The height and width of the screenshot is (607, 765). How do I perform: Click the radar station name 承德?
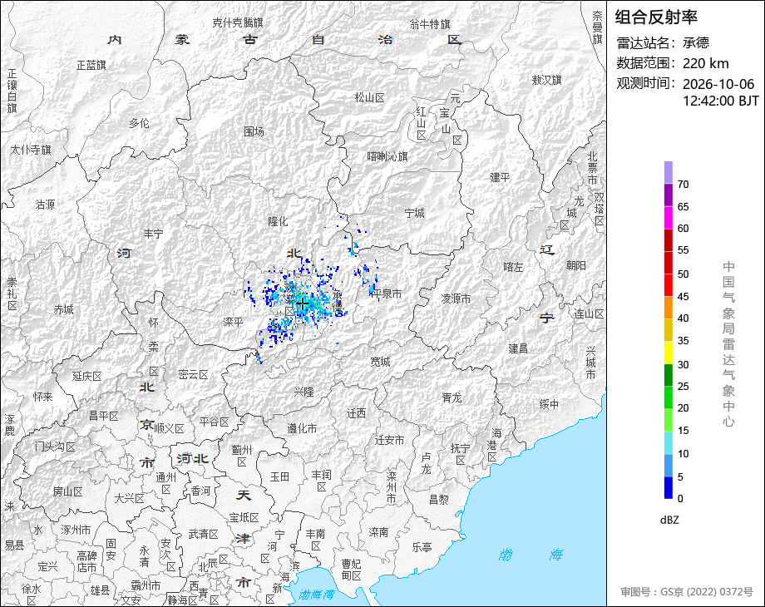click(x=696, y=43)
